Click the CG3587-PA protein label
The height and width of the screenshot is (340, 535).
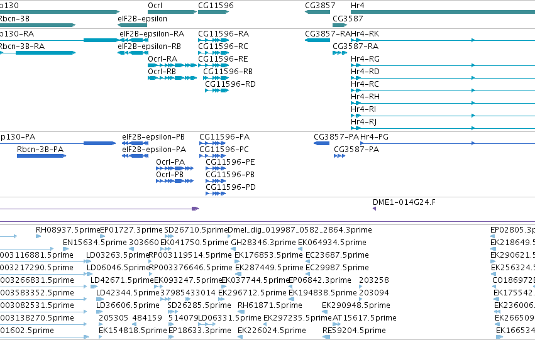pos(356,150)
